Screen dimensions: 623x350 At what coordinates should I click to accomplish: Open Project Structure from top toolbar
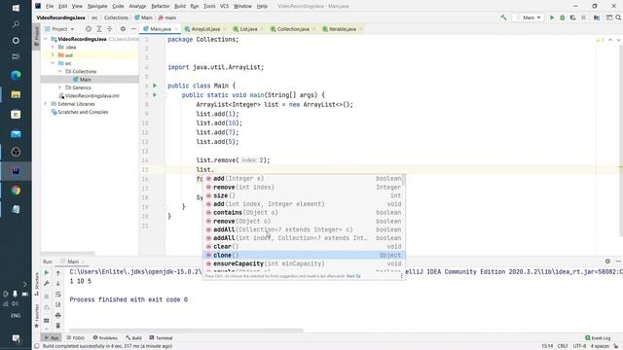(597, 17)
